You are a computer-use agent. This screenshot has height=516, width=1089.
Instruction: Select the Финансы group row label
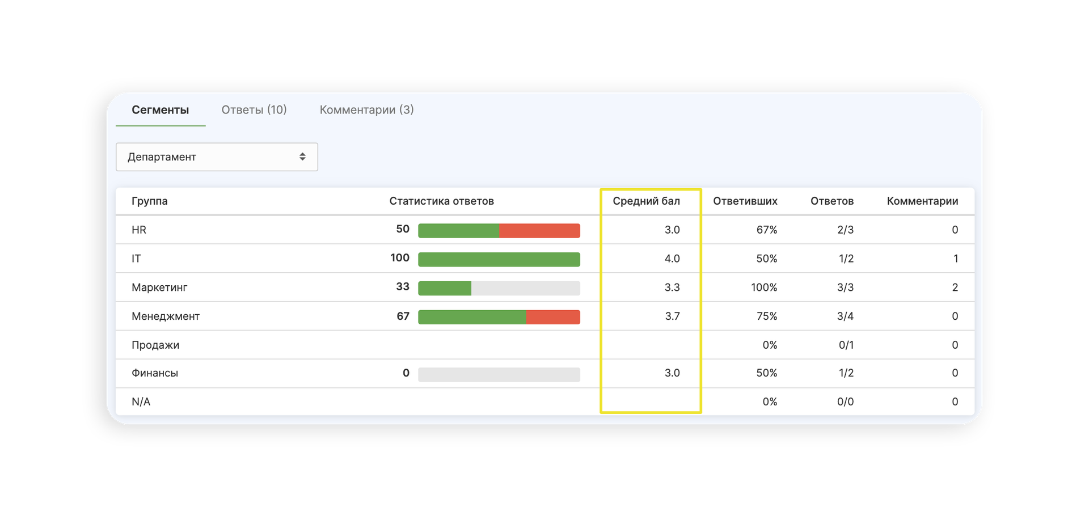pos(155,373)
